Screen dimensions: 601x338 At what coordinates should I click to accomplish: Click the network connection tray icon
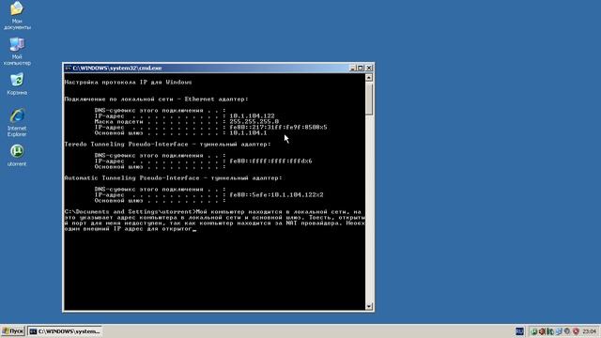point(560,331)
